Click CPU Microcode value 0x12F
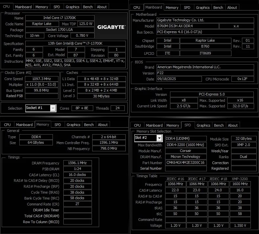Image resolution: width=259 pixels, height=234 pixels. click(x=243, y=79)
